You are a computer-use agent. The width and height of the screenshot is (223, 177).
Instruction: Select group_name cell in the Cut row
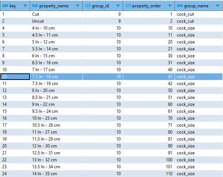[199, 14]
